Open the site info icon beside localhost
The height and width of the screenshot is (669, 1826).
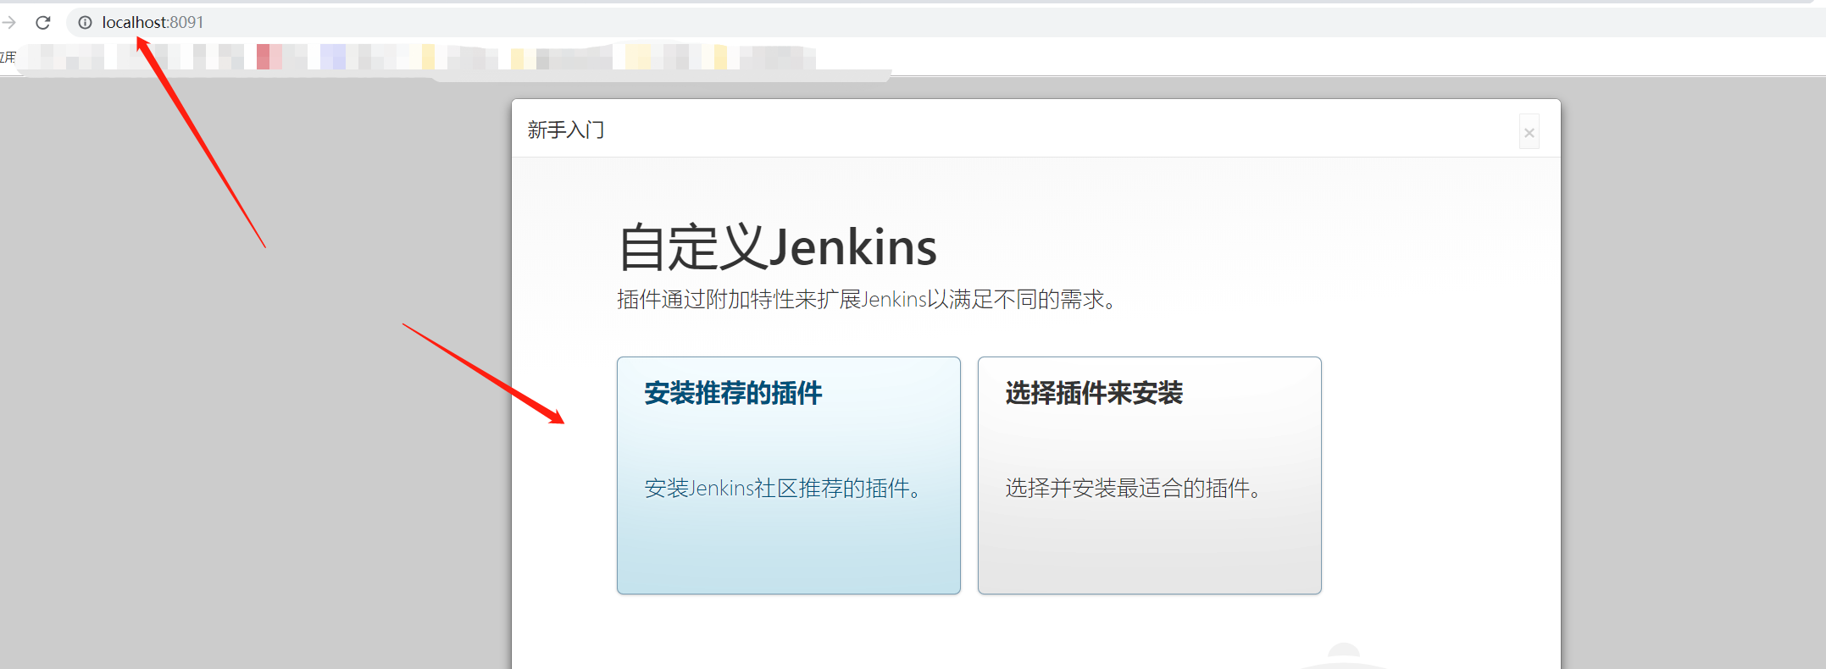click(x=85, y=23)
